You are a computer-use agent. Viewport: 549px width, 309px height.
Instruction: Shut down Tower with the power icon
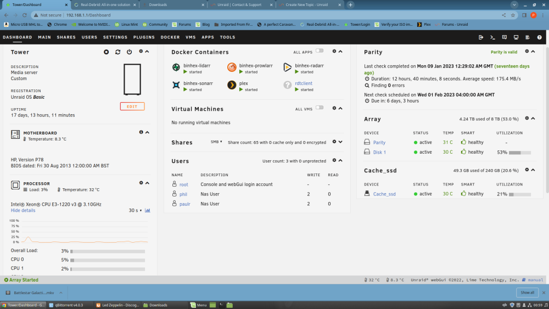129,52
